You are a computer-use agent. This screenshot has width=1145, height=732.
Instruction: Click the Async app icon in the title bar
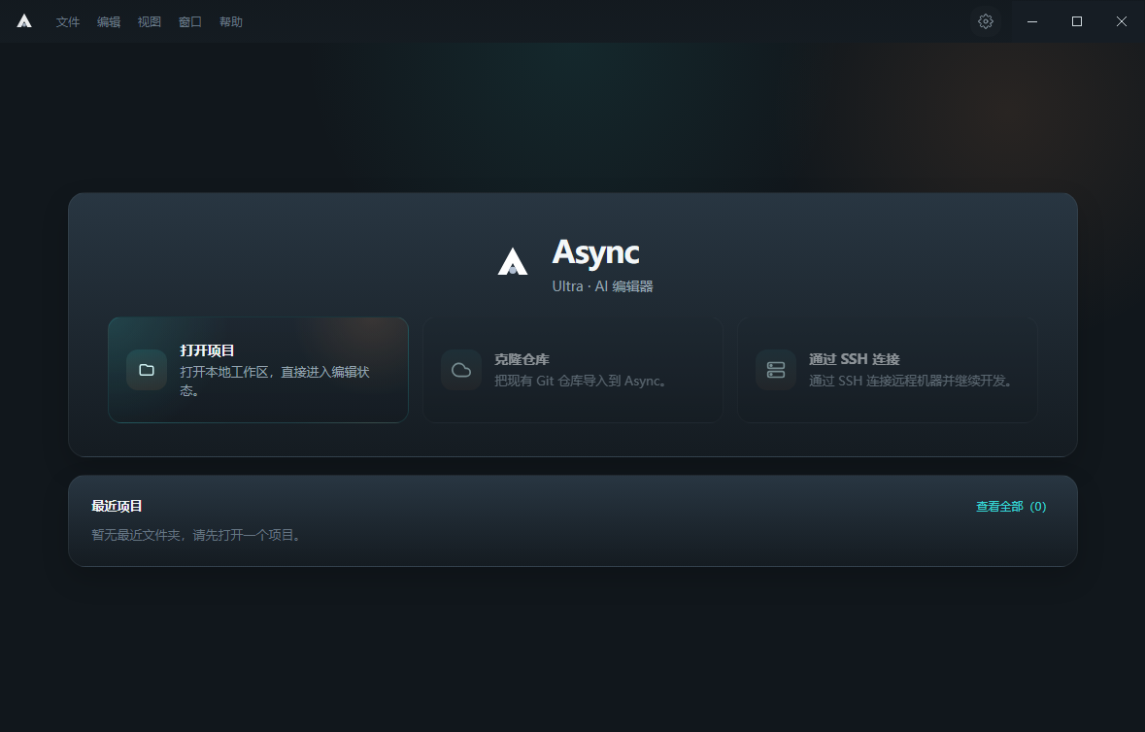(23, 20)
